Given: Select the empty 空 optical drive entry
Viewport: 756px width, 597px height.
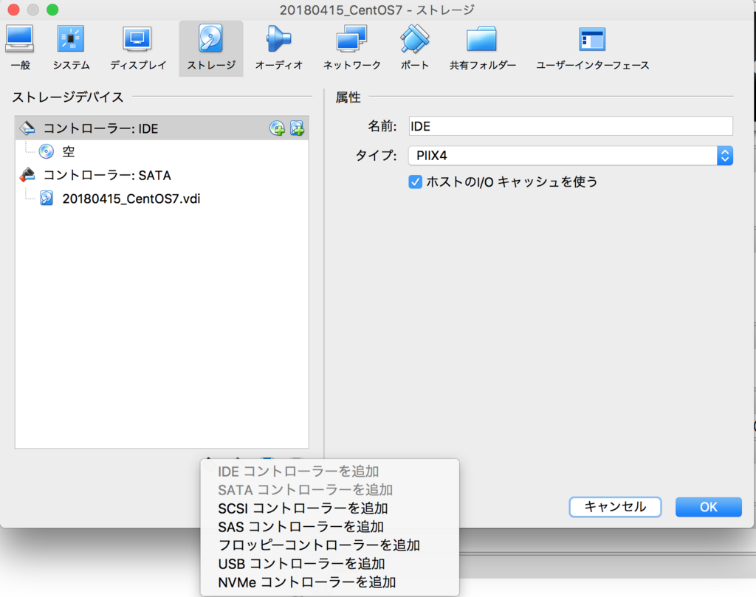Looking at the screenshot, I should point(68,151).
